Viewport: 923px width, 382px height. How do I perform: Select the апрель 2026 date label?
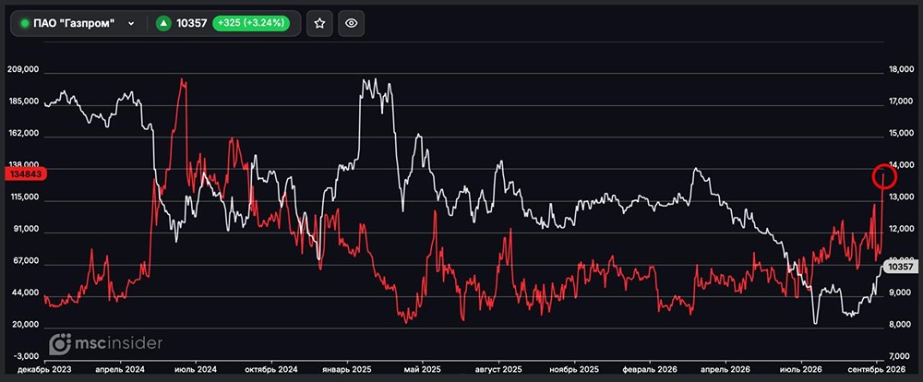(725, 370)
